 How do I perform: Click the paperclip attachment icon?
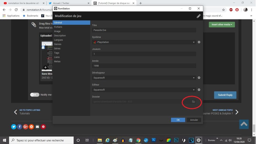[x=34, y=25]
